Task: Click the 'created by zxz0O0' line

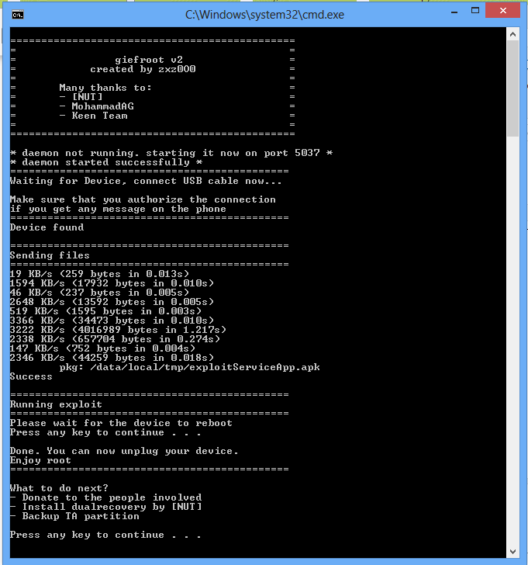Action: pos(143,69)
